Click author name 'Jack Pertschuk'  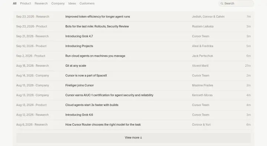(x=202, y=56)
